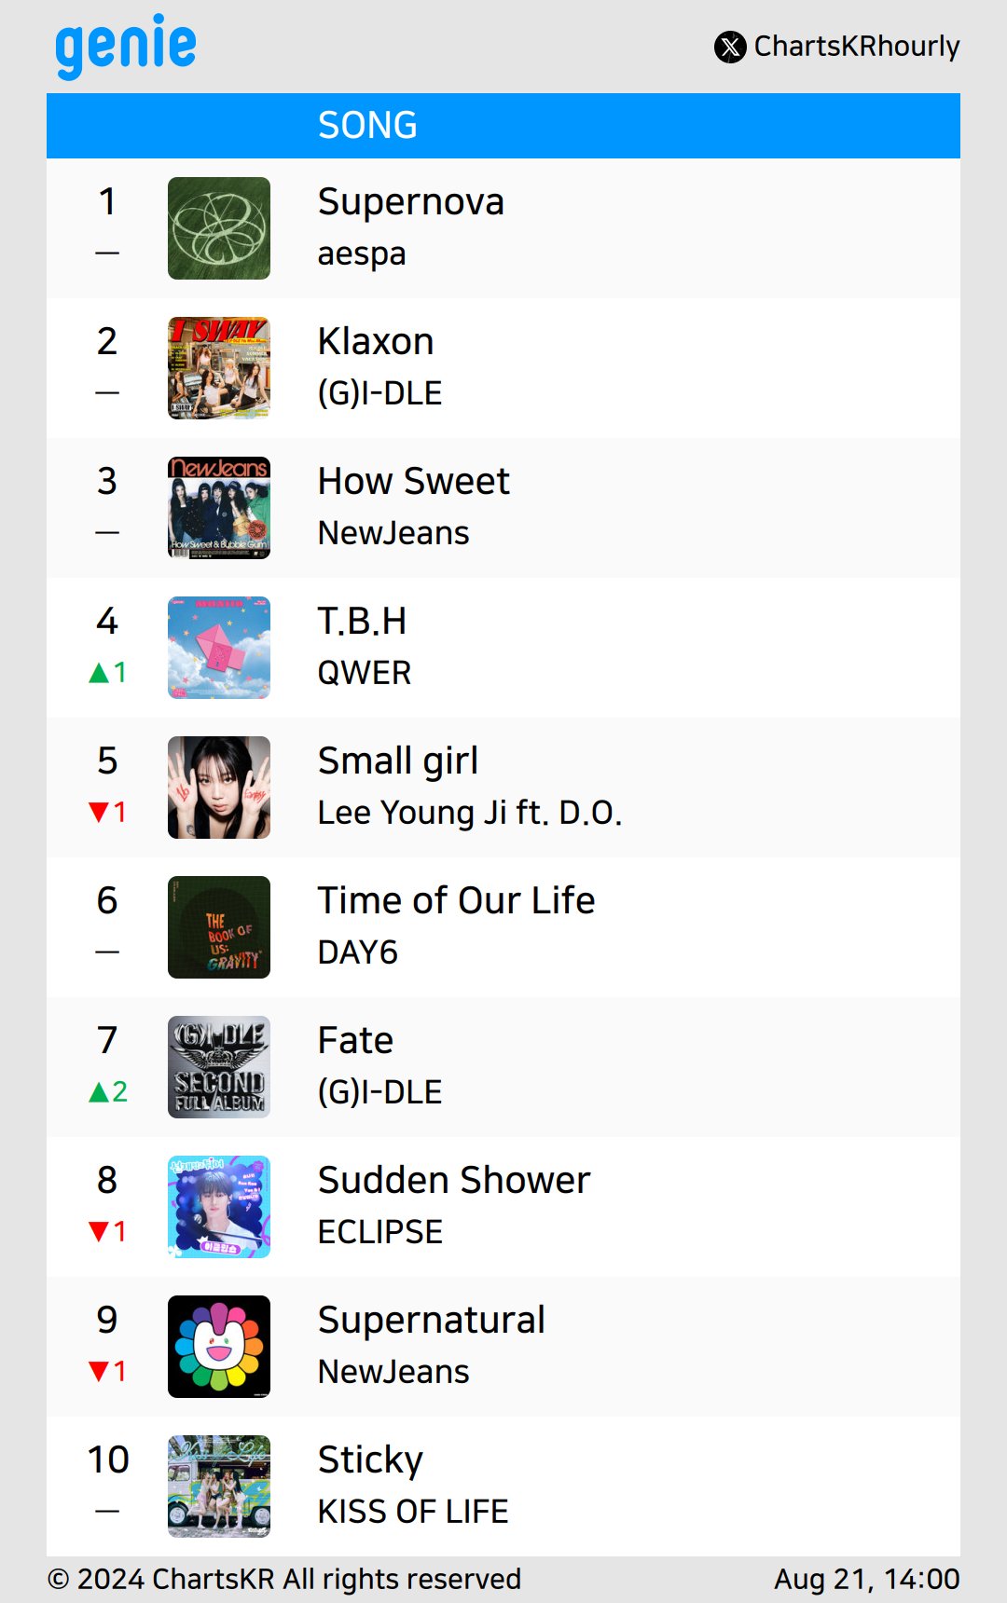Open the Small girl cover photo
Image resolution: width=1007 pixels, height=1603 pixels.
(219, 788)
